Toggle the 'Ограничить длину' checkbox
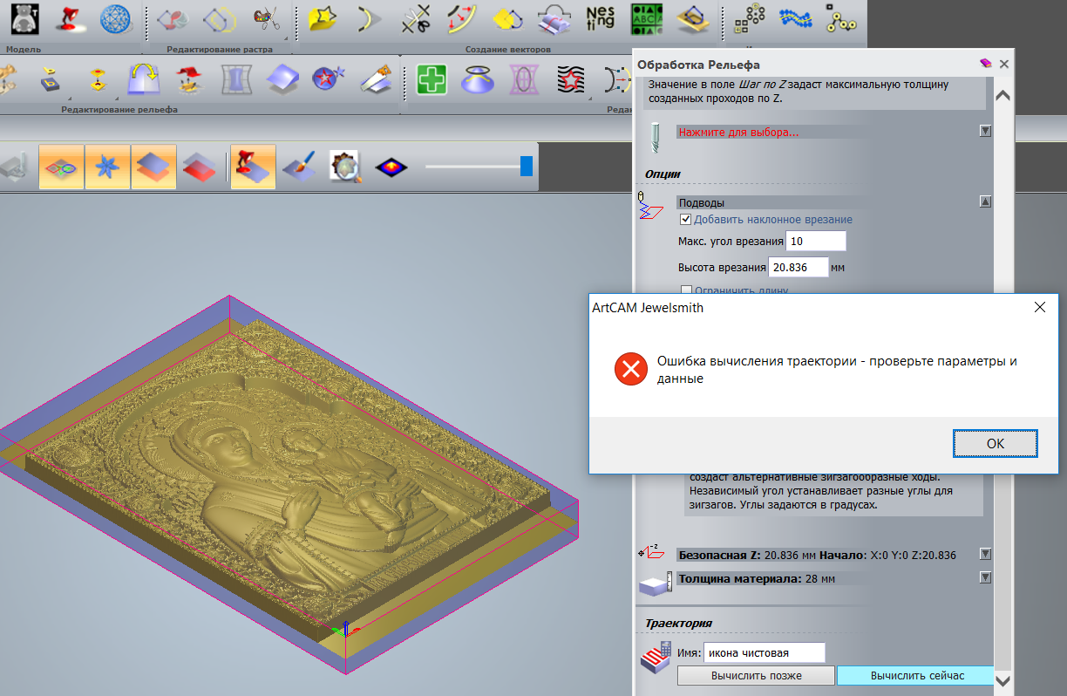1067x696 pixels. tap(686, 290)
